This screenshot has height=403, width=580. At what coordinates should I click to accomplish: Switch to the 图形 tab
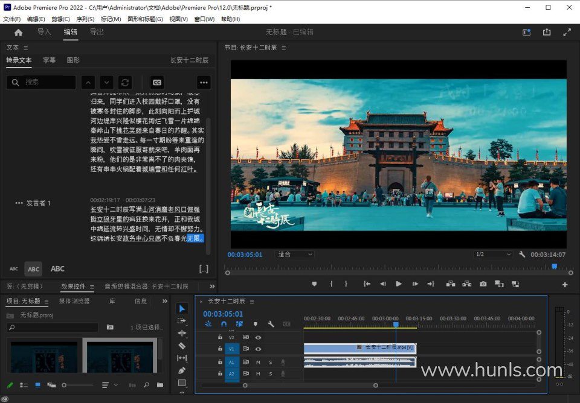pos(73,60)
